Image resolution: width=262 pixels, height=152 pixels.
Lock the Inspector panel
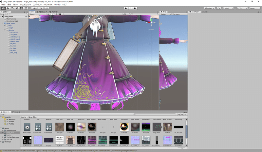click(x=258, y=12)
